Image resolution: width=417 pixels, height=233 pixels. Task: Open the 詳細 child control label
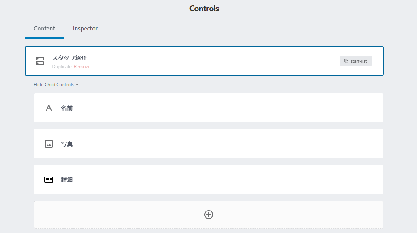[x=67, y=180]
